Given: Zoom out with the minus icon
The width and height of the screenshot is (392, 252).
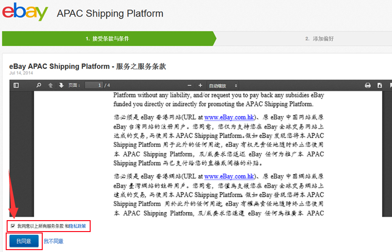Looking at the screenshot, I should pos(188,85).
